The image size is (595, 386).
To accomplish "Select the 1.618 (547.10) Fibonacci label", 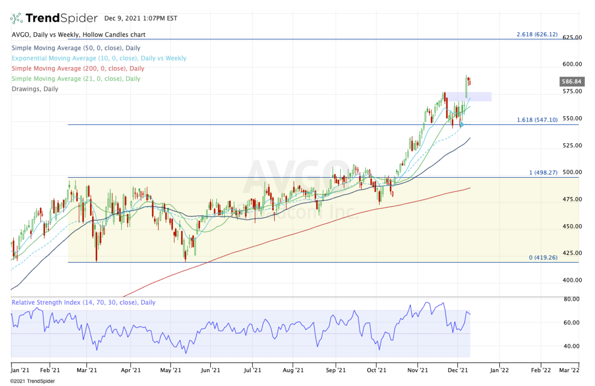I will click(x=536, y=120).
